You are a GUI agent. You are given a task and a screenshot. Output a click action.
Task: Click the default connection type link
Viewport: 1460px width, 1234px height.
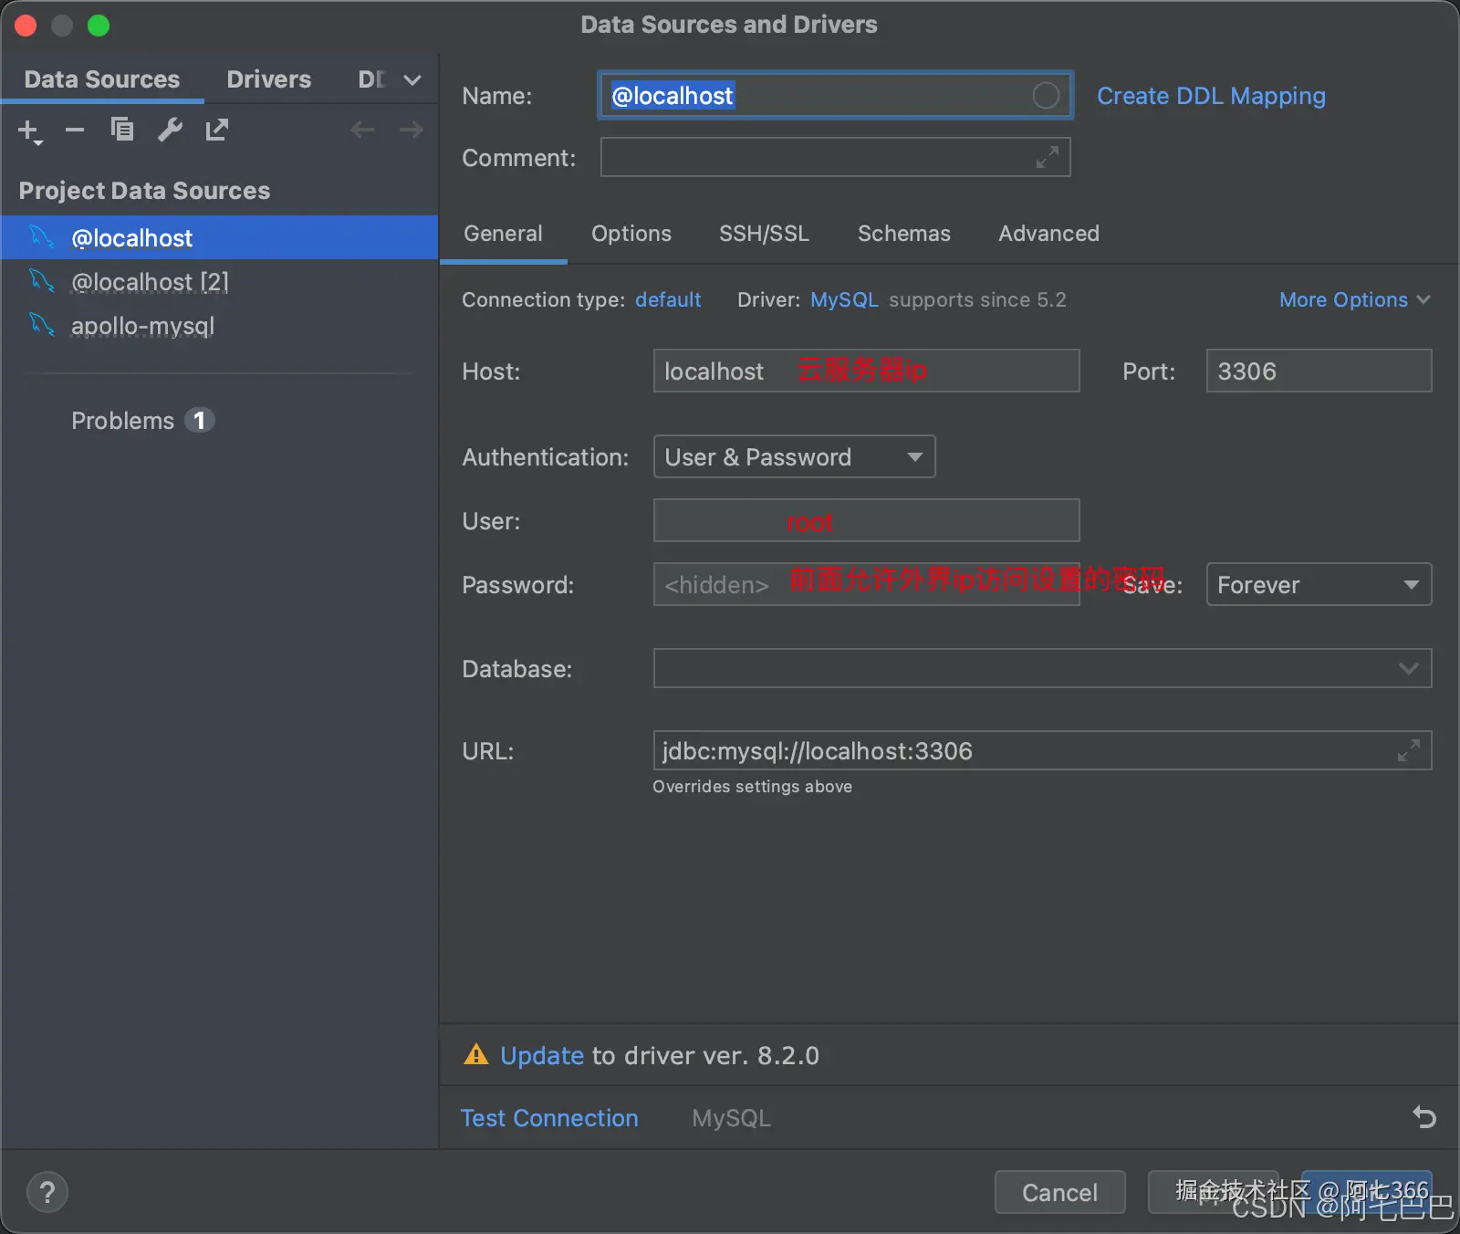point(668,299)
